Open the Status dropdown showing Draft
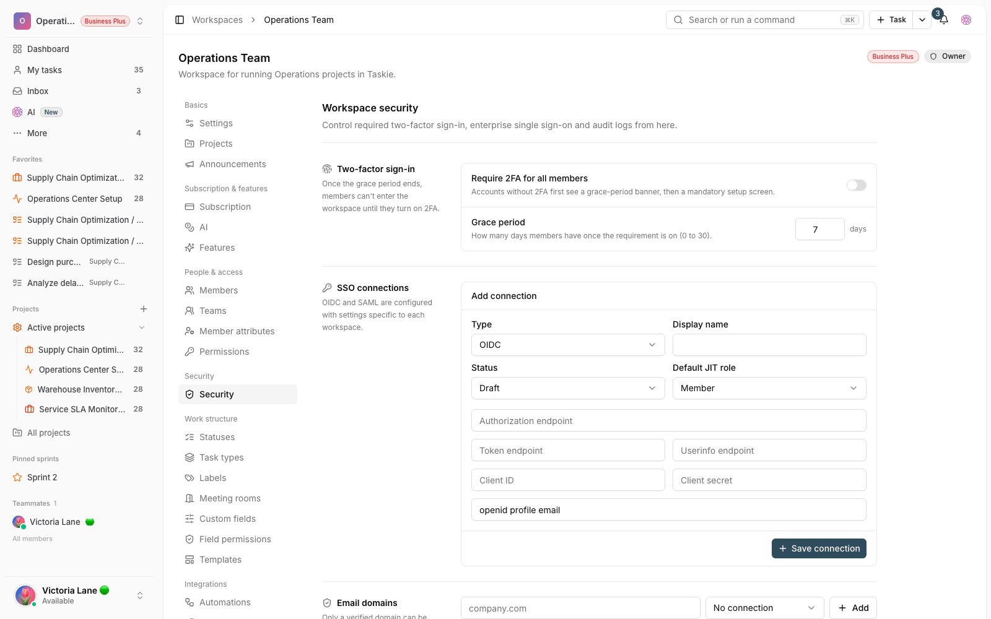 [x=568, y=388]
